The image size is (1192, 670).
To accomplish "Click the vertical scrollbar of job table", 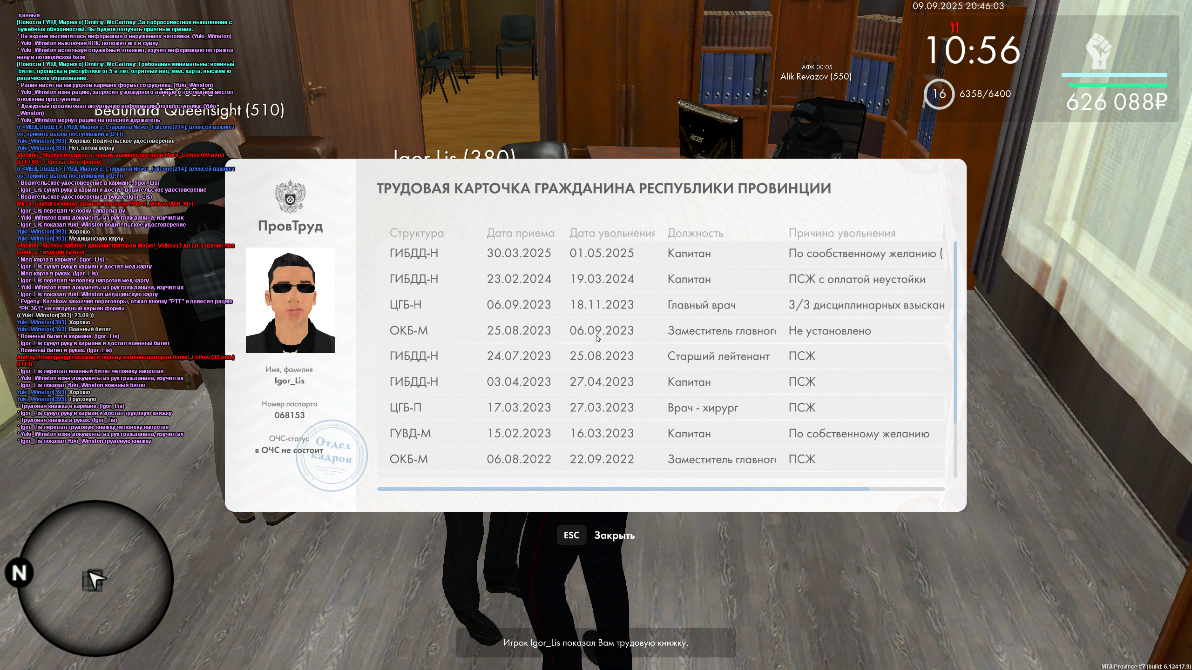I will [955, 333].
